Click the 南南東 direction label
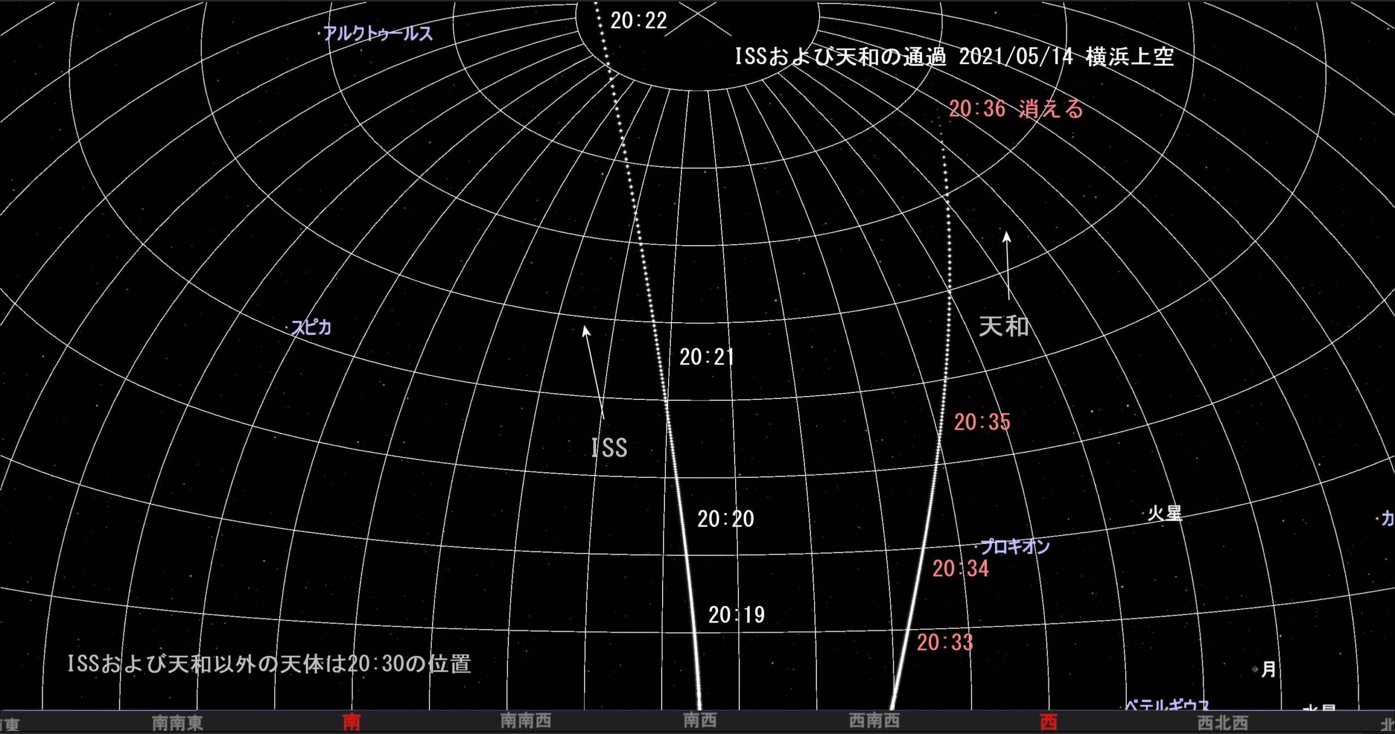The image size is (1395, 734). click(177, 723)
